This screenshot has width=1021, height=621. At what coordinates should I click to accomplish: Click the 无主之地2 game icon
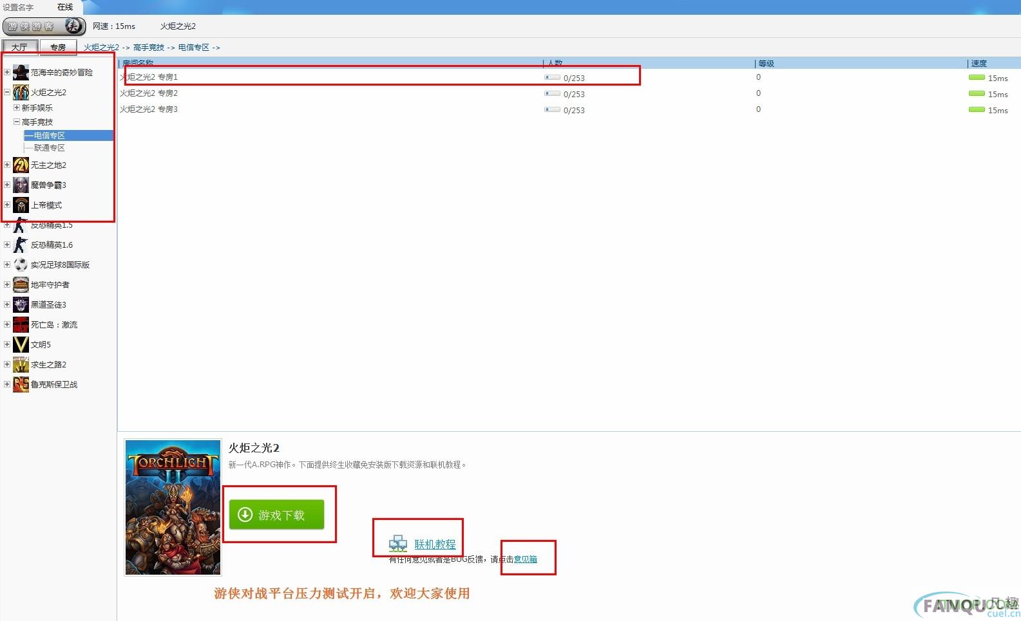click(21, 165)
